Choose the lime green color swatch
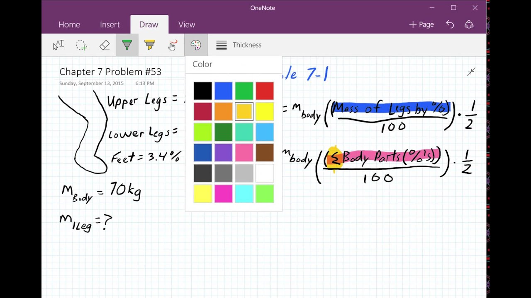This screenshot has height=298, width=531. (203, 132)
